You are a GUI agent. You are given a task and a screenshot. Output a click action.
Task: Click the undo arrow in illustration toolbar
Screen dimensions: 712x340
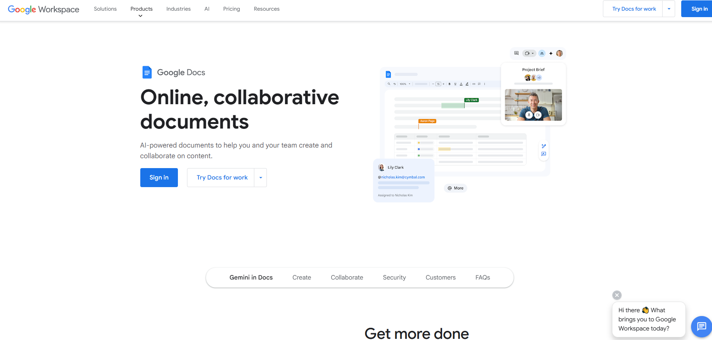tap(395, 84)
